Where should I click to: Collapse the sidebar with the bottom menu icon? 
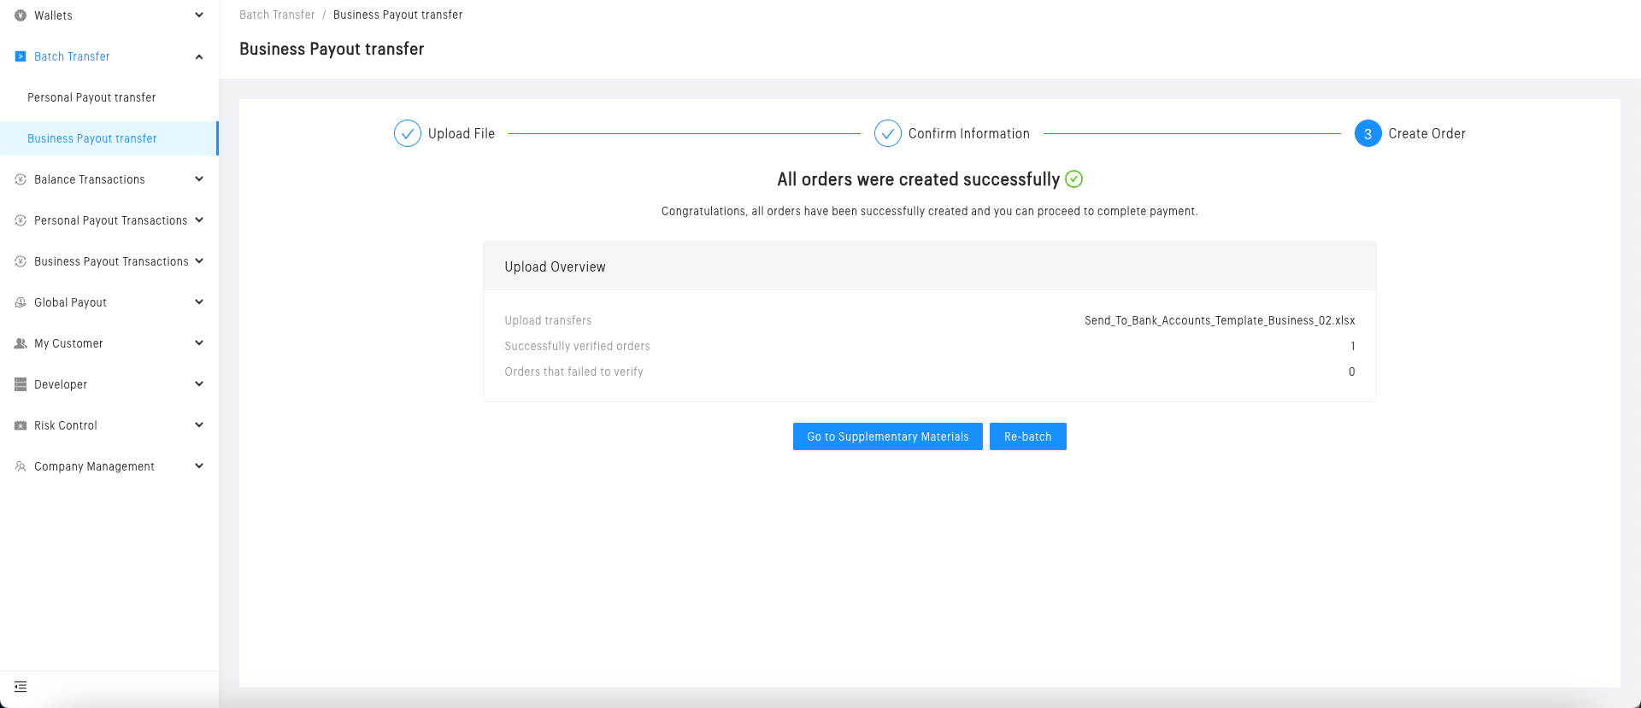click(21, 687)
